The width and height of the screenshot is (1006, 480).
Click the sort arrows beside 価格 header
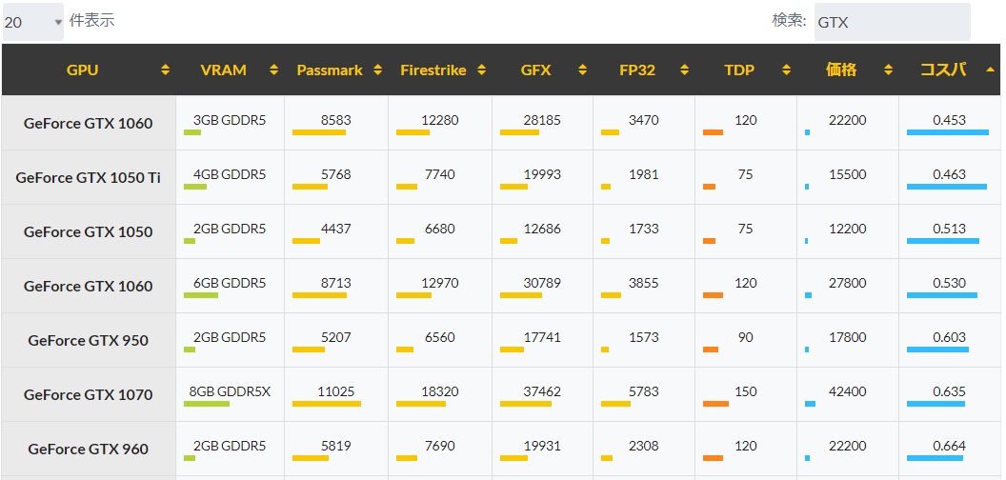coord(889,70)
